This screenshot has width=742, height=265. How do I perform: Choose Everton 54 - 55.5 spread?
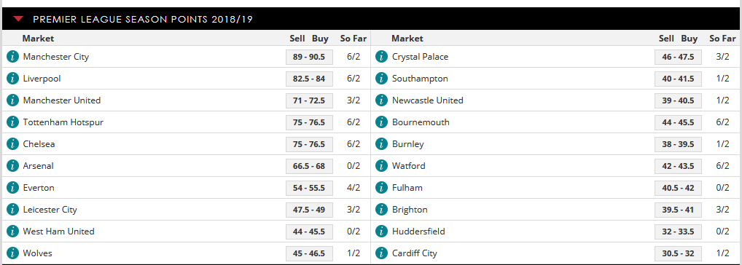click(309, 188)
